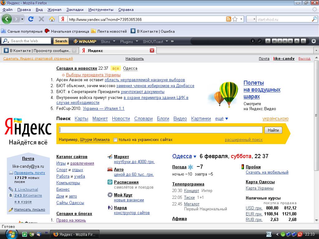Open the address bar history dropdown arrow
Image resolution: width=319 pixels, height=239 pixels.
click(x=241, y=19)
